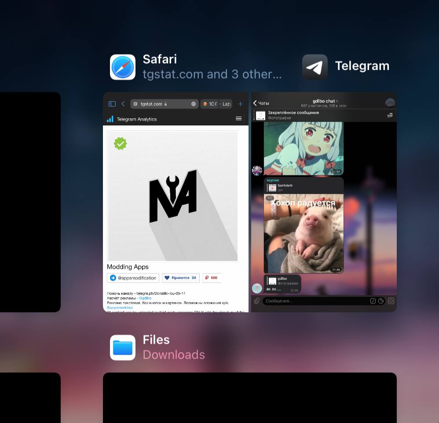Open the hamburger menu on tgstat

(x=238, y=118)
